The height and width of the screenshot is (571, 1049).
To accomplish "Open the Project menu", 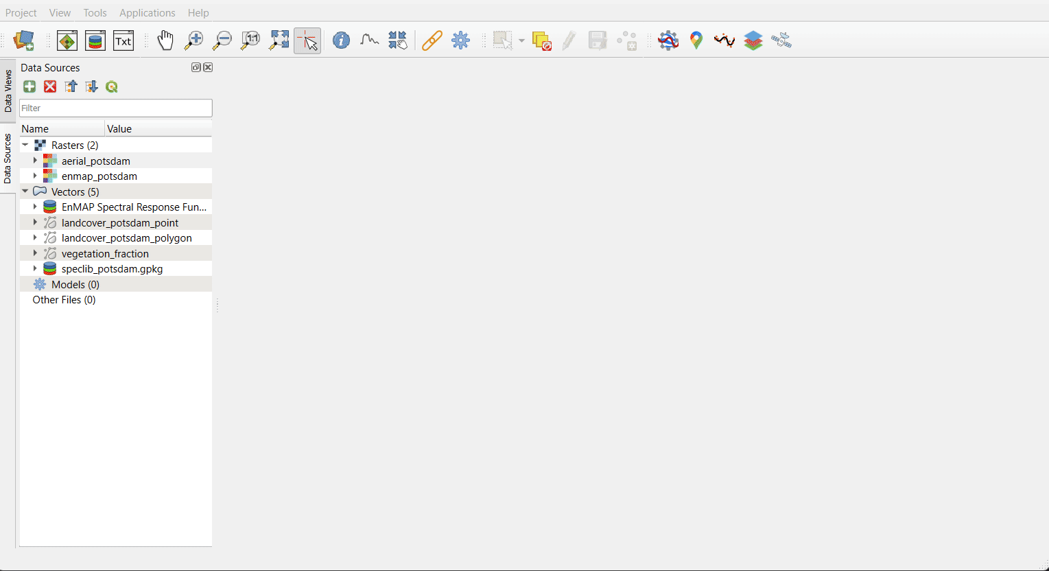I will 21,12.
